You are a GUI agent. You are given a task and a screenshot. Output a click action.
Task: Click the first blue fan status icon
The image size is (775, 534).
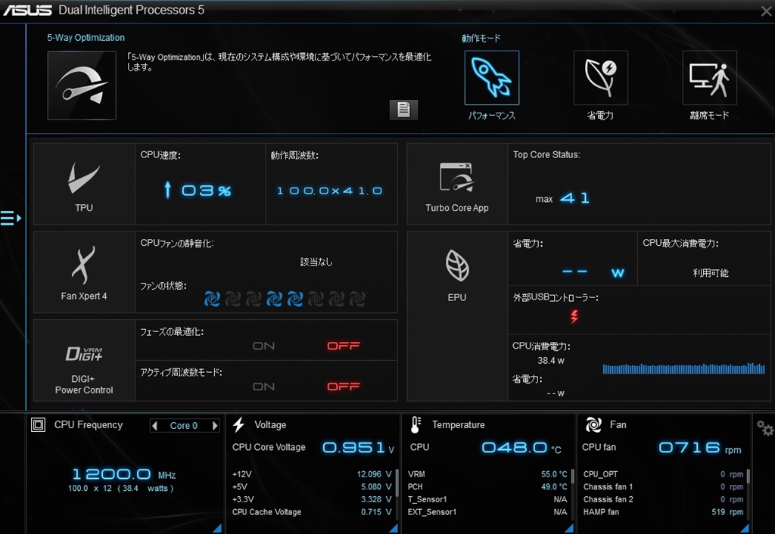click(x=212, y=299)
